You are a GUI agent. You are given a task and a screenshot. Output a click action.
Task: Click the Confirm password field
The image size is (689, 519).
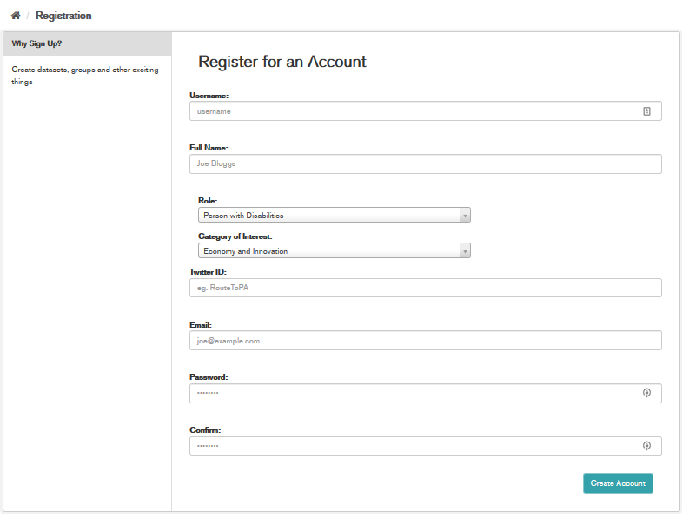click(x=413, y=446)
